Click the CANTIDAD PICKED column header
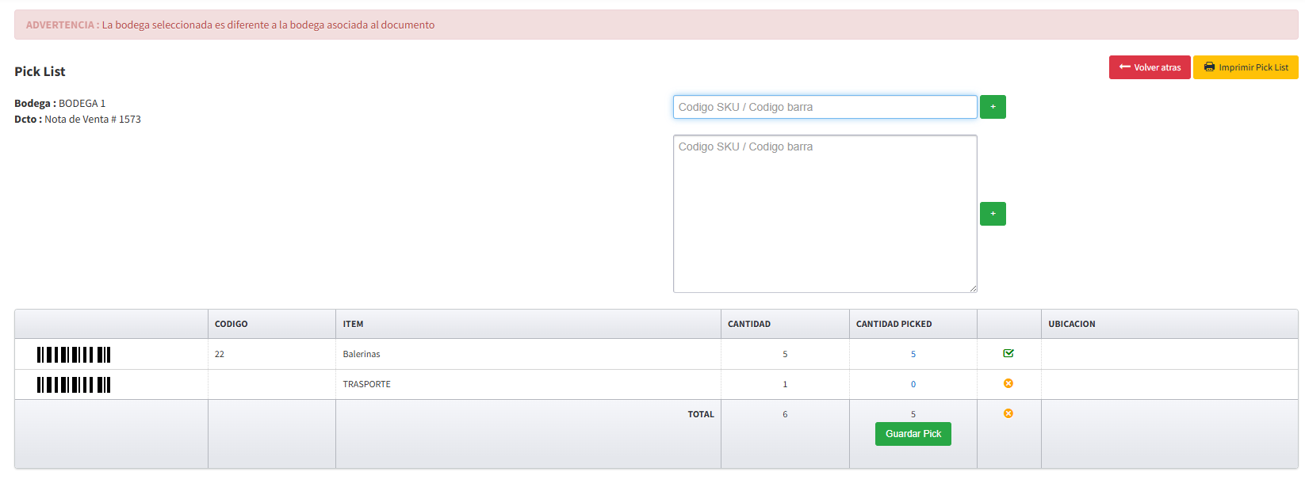1305x487 pixels. 894,324
